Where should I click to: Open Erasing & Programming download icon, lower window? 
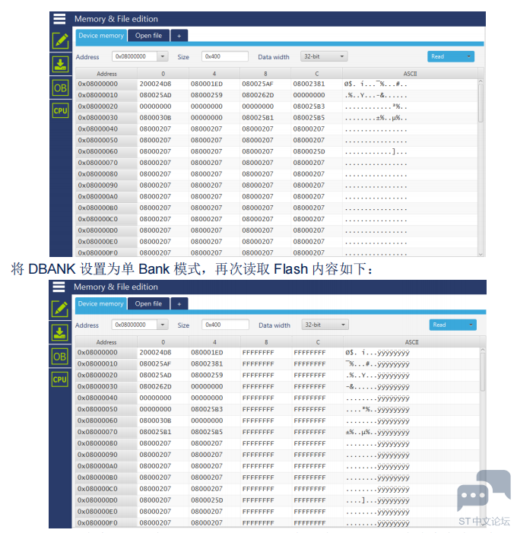point(60,332)
